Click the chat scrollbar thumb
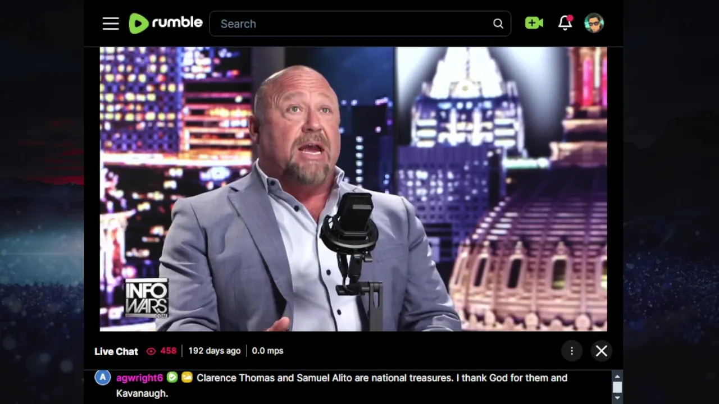Image resolution: width=719 pixels, height=404 pixels. click(617, 387)
